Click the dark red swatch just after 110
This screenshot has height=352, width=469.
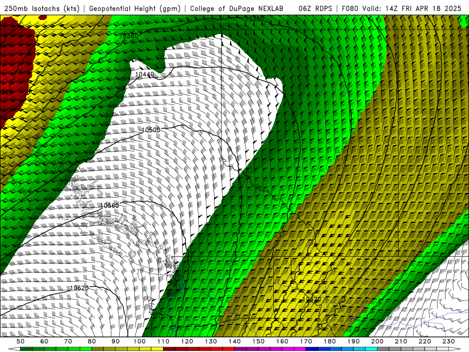pyautogui.click(x=169, y=349)
